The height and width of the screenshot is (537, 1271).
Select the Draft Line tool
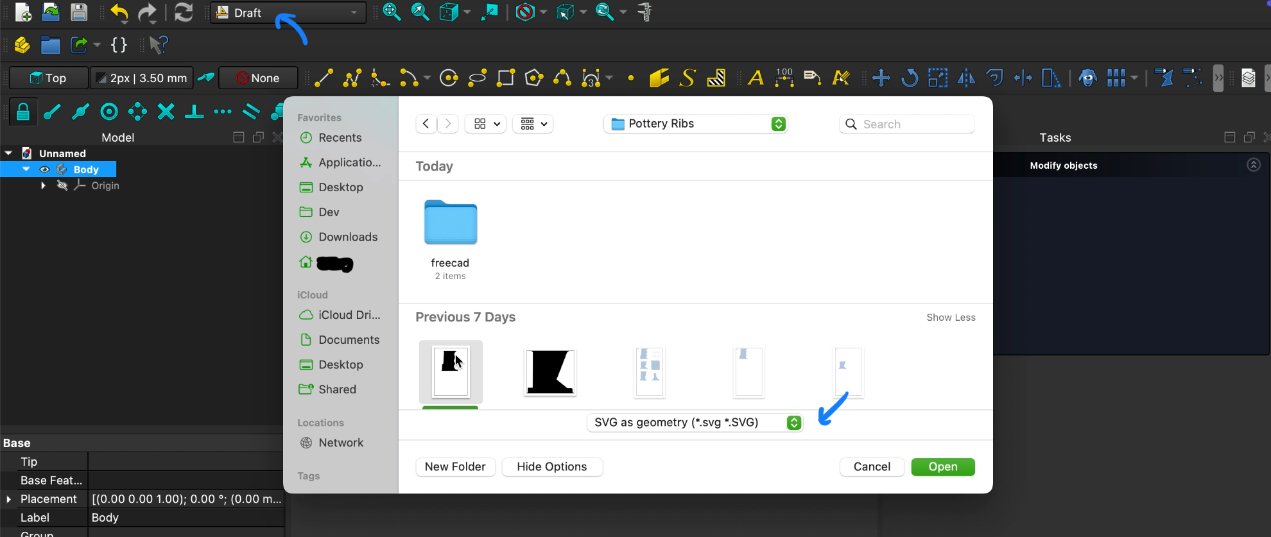[x=324, y=78]
